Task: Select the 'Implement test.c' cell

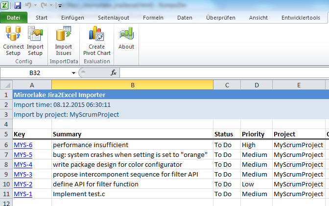Action: click(132, 194)
